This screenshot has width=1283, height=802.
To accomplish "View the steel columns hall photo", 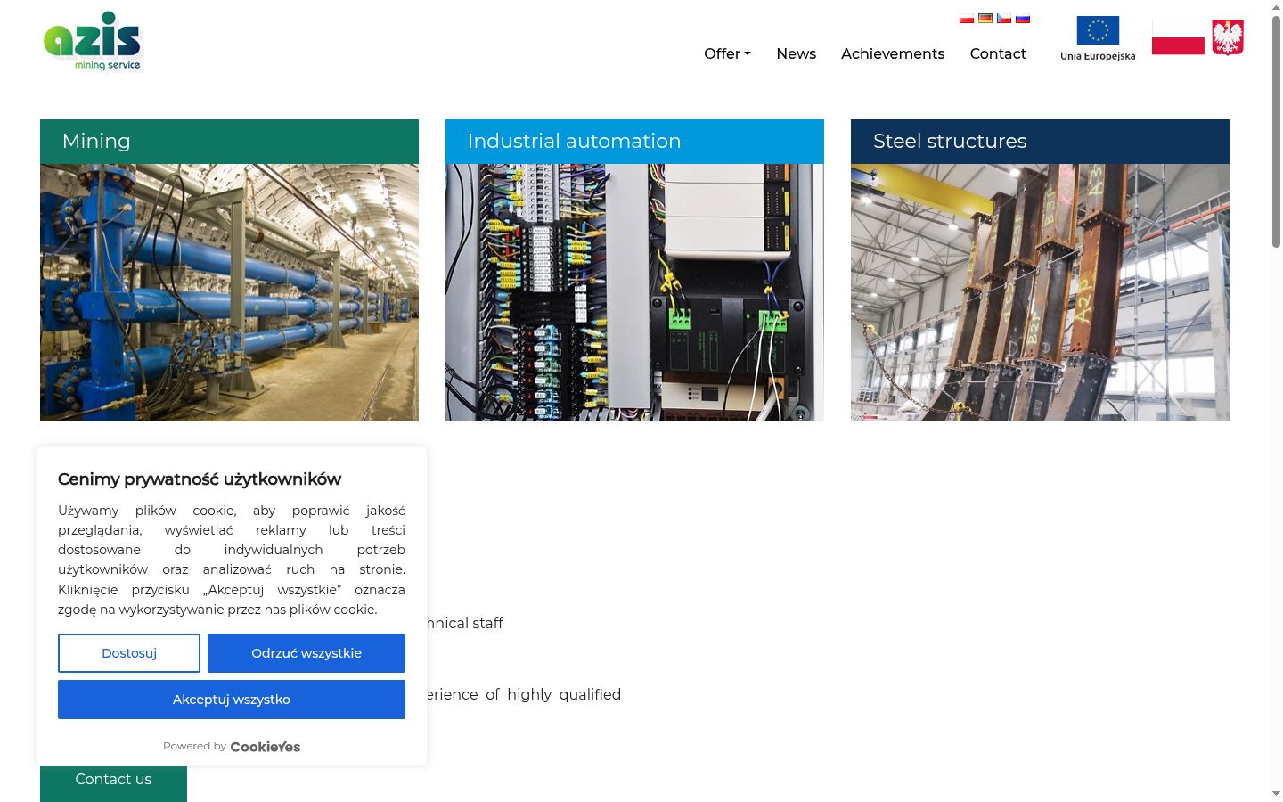I will (1040, 292).
